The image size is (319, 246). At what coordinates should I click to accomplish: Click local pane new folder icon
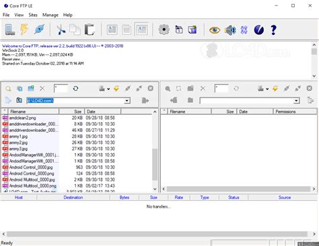pyautogui.click(x=31, y=89)
